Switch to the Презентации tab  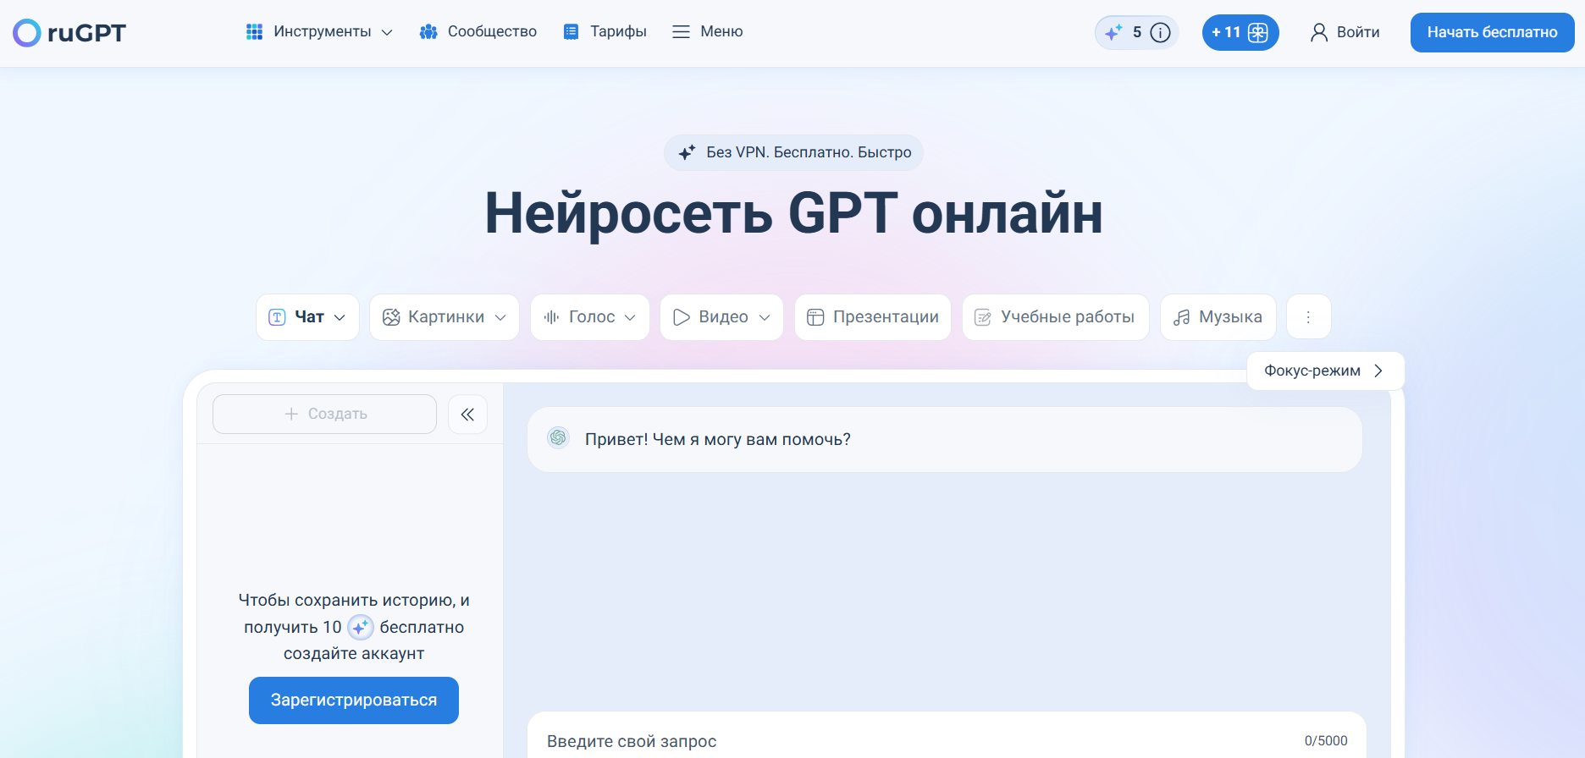click(x=873, y=317)
